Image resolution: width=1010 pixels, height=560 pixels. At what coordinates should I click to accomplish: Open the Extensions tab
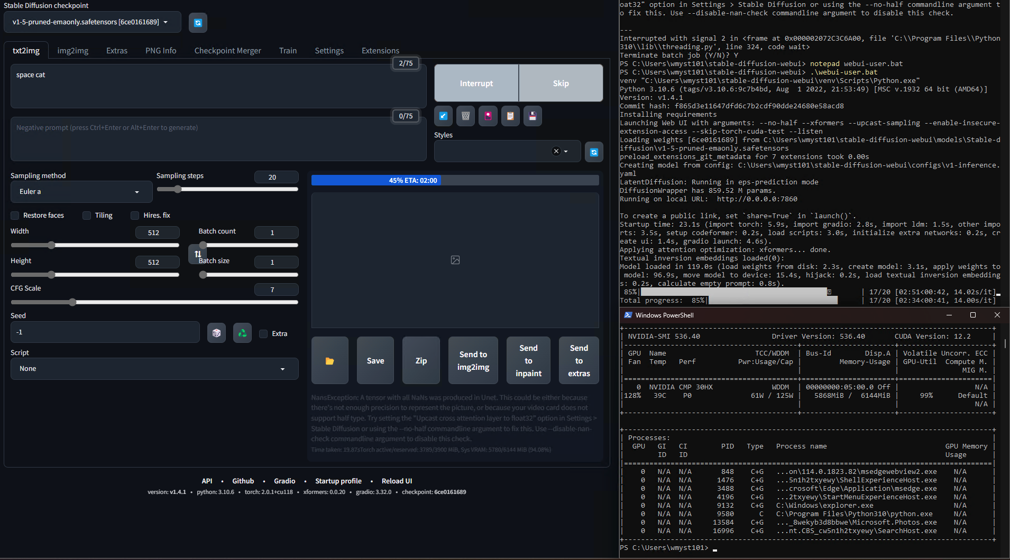click(x=380, y=51)
